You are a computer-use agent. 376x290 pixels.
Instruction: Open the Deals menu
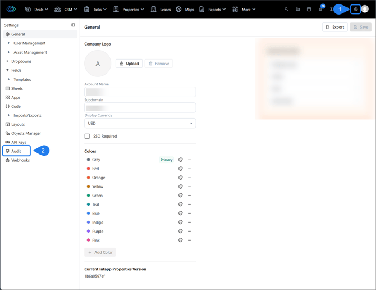point(36,10)
